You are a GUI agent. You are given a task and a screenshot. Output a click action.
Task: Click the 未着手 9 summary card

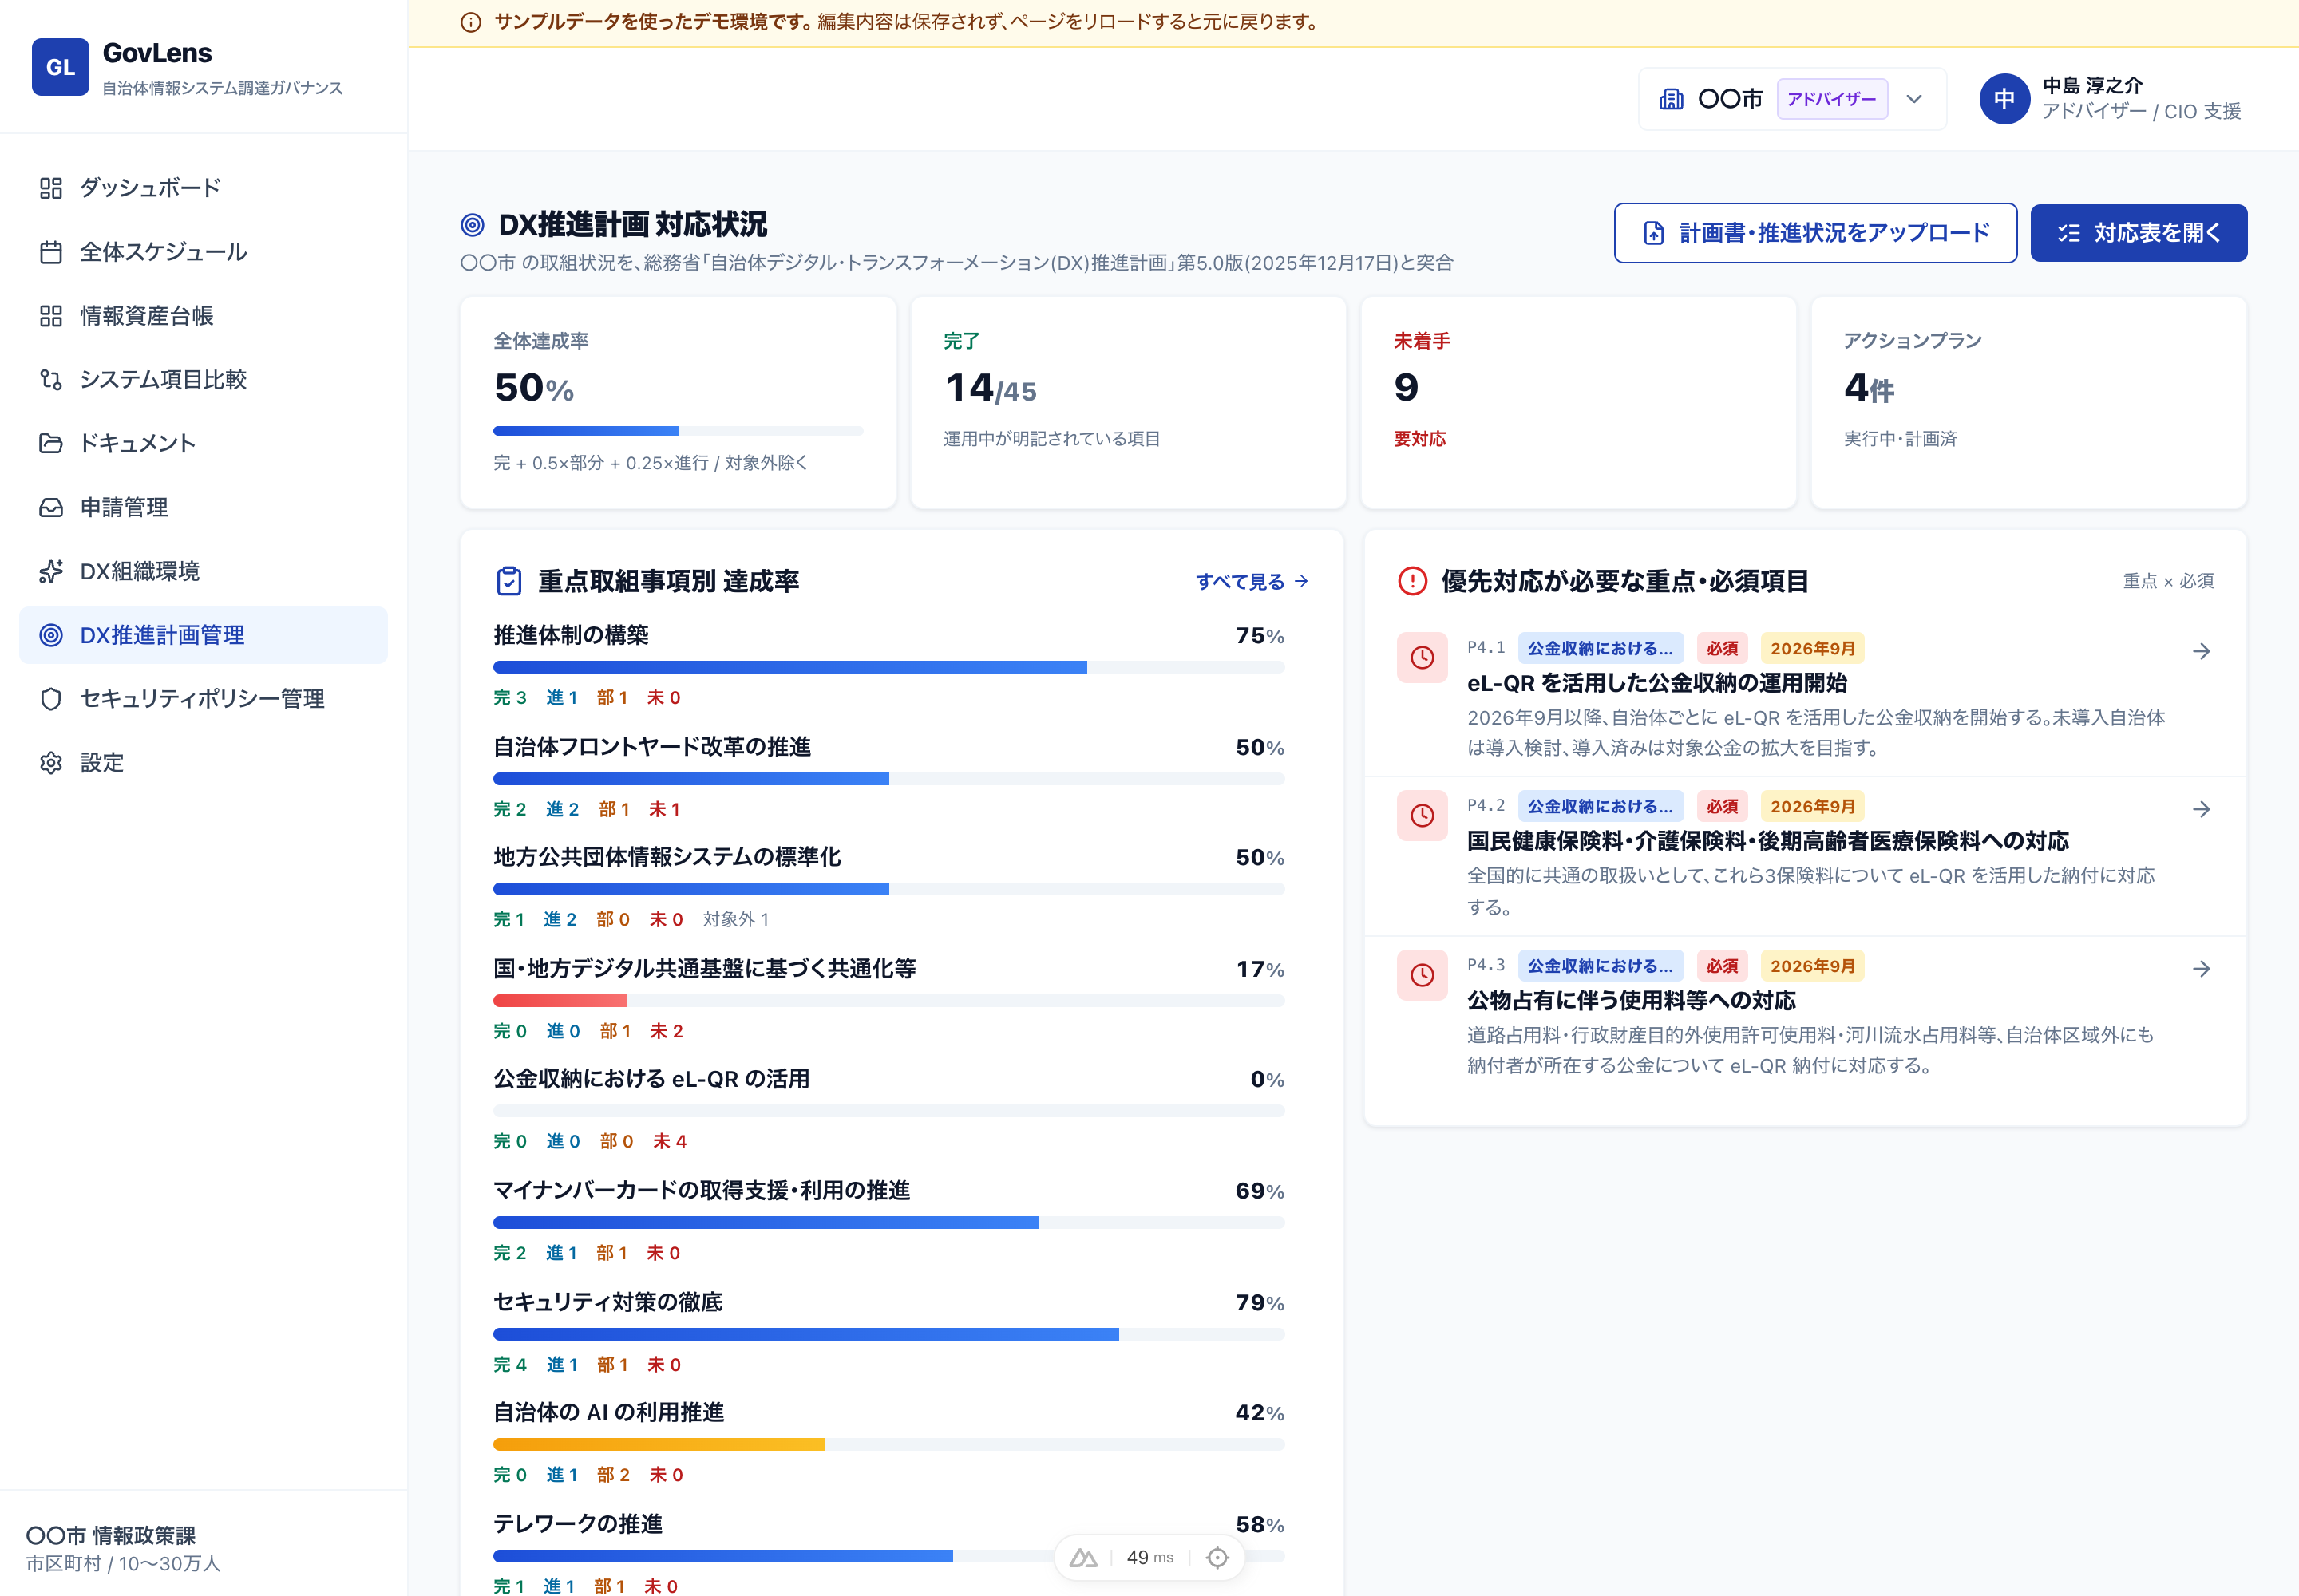[x=1579, y=402]
